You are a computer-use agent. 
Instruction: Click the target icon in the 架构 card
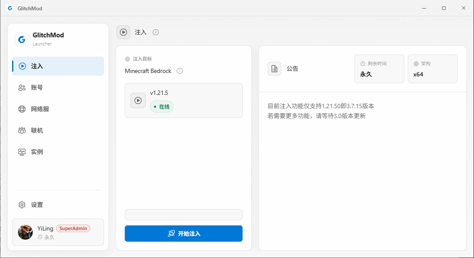point(416,64)
